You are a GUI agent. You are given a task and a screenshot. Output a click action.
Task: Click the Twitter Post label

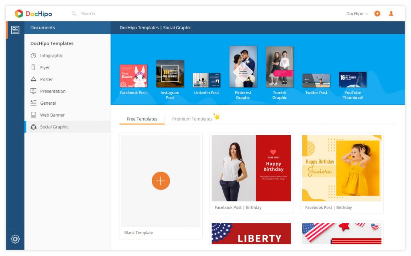point(316,93)
